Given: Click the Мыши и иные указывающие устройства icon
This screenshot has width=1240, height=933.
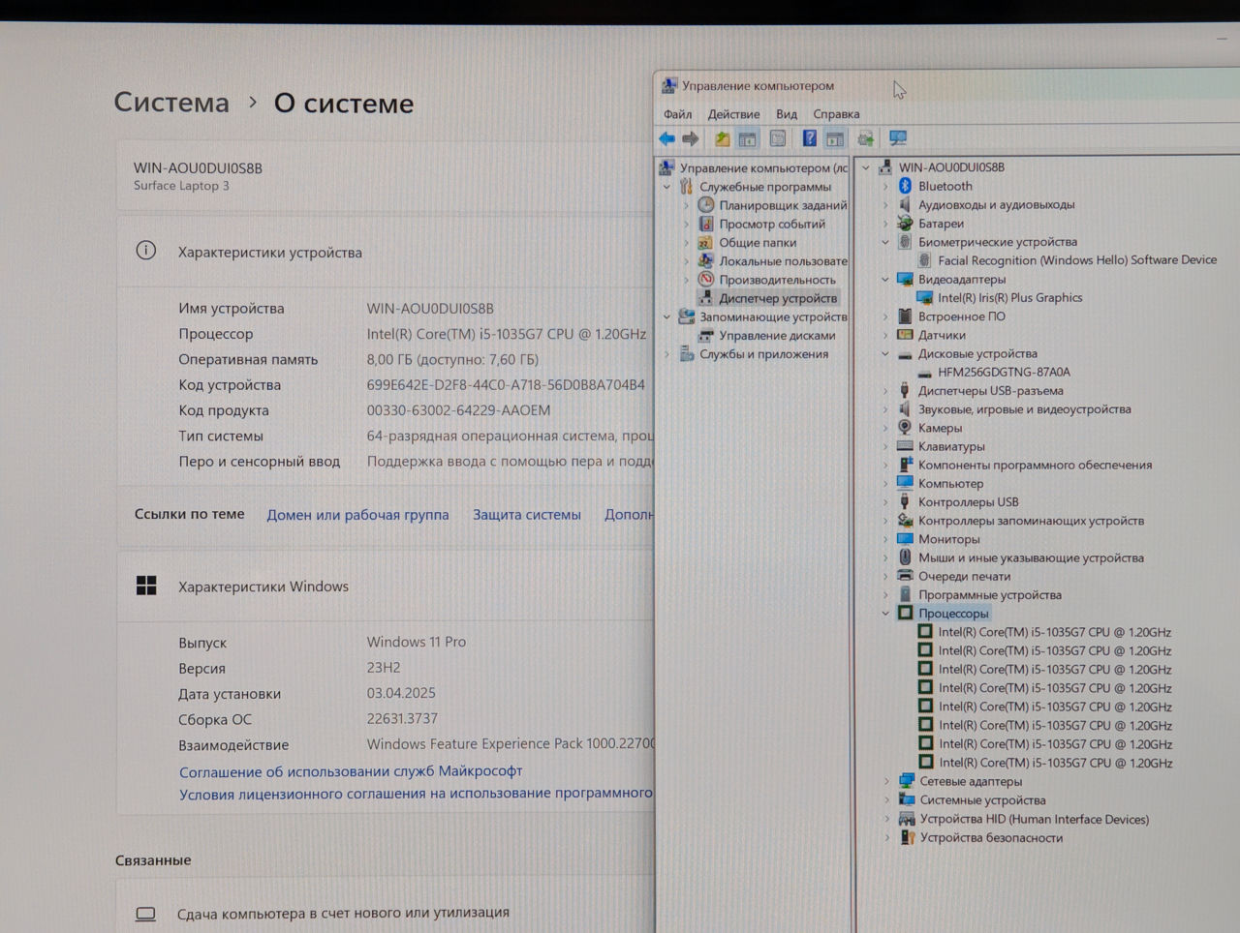Looking at the screenshot, I should pyautogui.click(x=905, y=557).
